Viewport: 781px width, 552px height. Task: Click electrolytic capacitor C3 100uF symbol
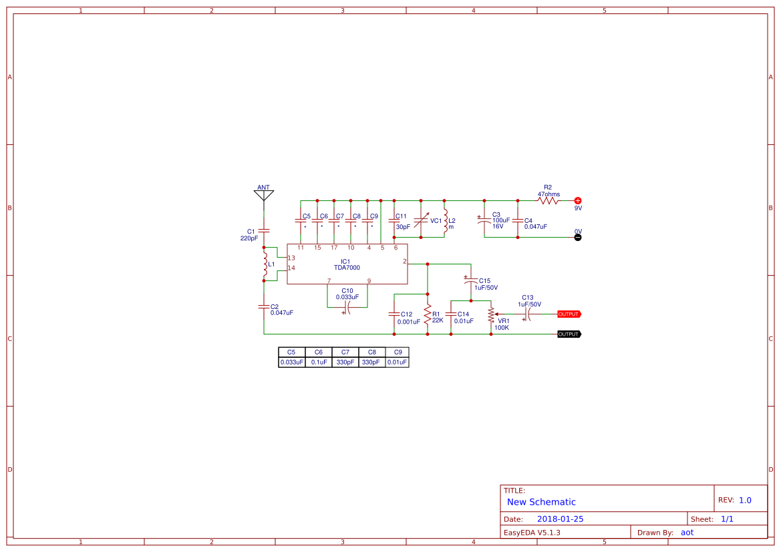(x=483, y=221)
